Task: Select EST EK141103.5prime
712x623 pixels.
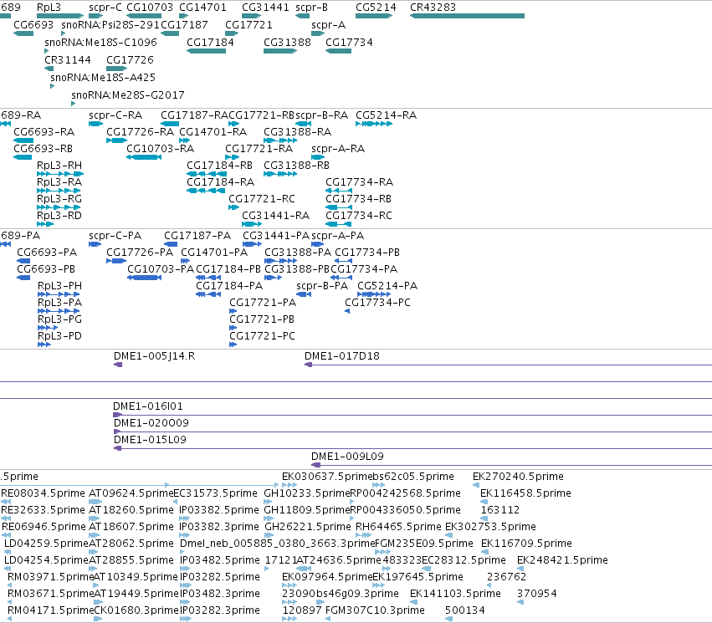Action: tap(455, 594)
